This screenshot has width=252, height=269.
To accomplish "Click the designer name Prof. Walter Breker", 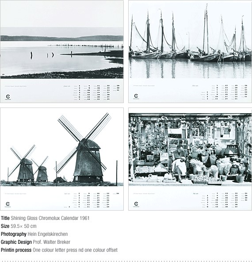I will pos(52,242).
